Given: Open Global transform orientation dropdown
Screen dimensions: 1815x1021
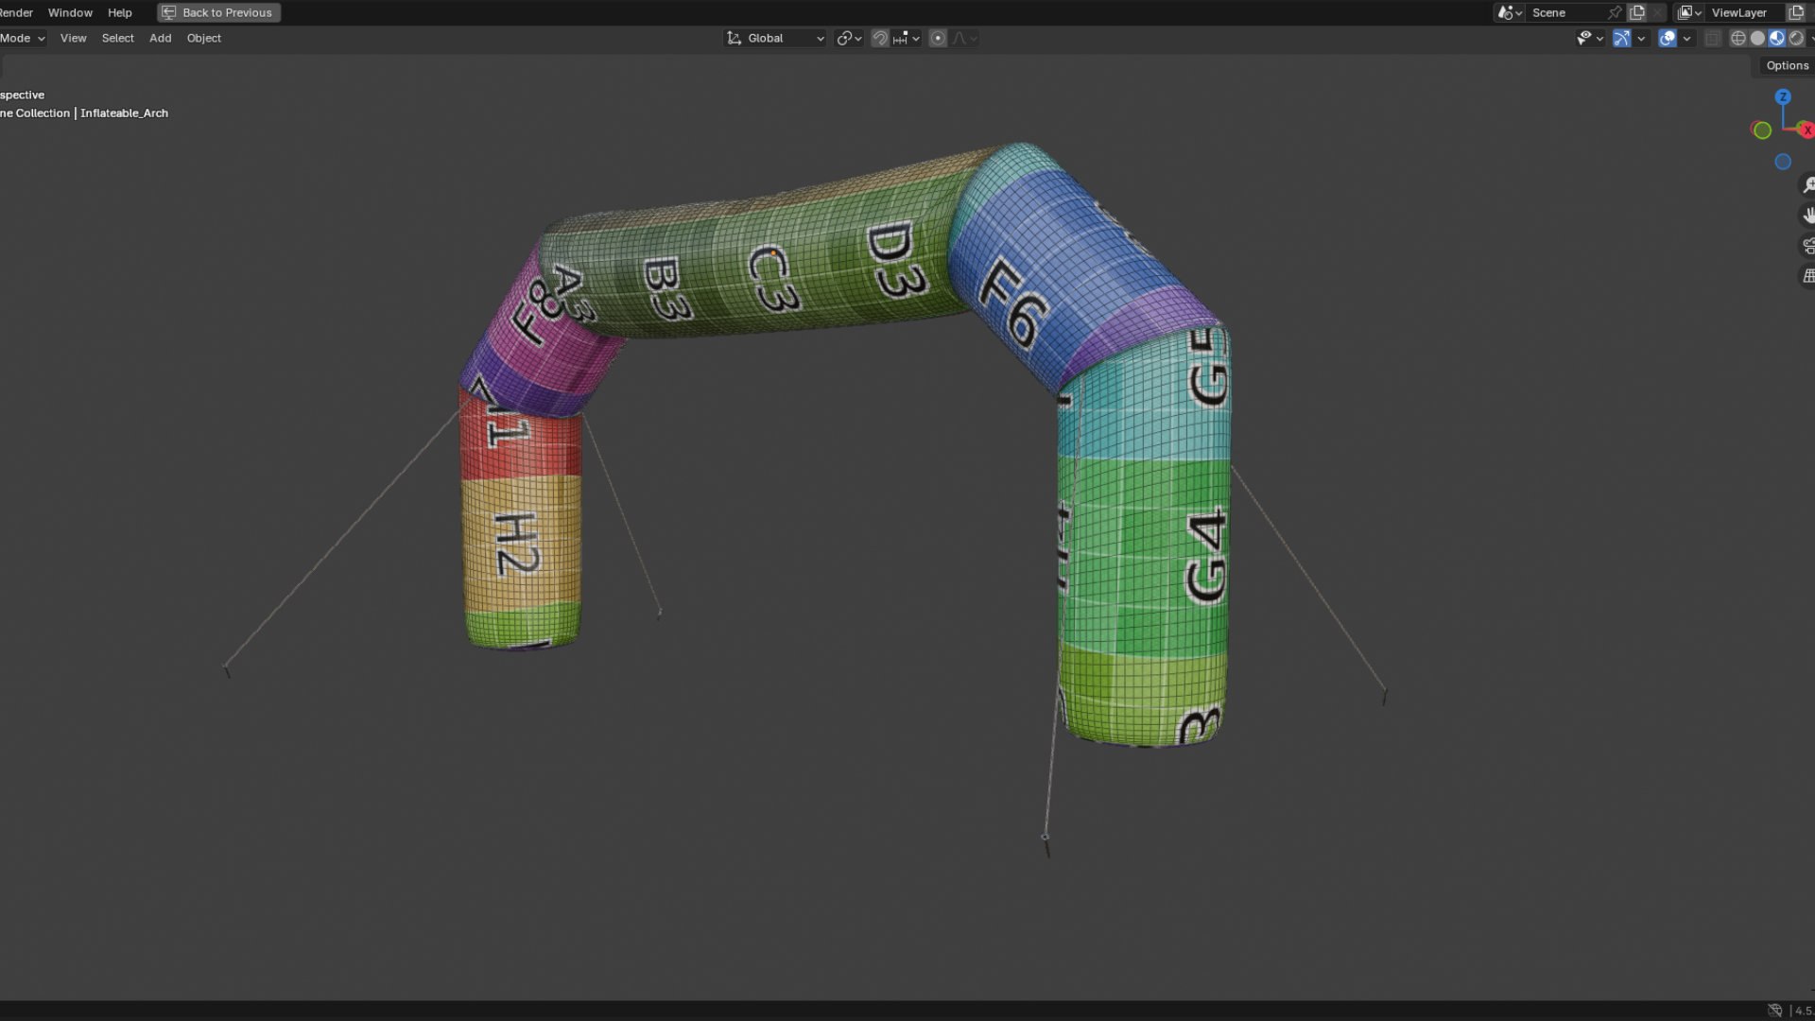Looking at the screenshot, I should click(775, 38).
